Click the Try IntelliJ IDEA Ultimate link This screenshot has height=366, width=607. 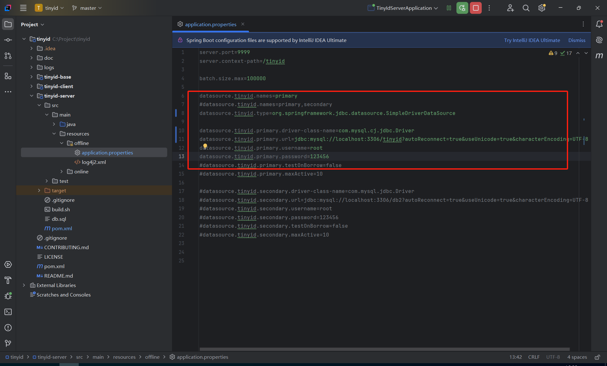click(x=532, y=40)
